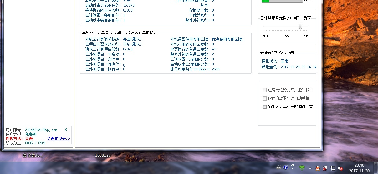Click the power plug battery tray icon
Viewport: 378px width, 174px height.
pyautogui.click(x=325, y=168)
